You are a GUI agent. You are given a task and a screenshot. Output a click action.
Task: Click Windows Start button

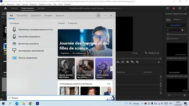3,103
